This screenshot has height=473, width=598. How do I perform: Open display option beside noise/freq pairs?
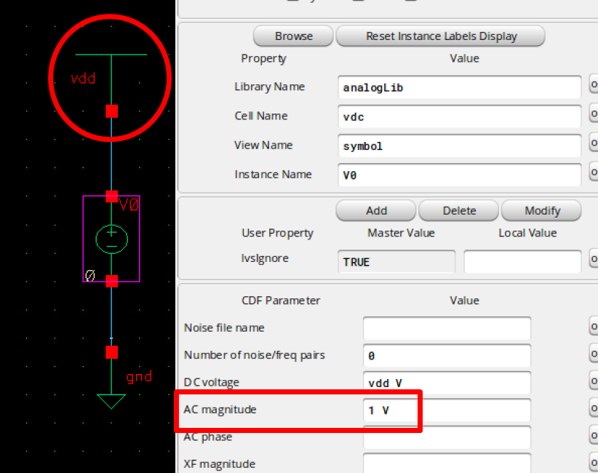(x=594, y=354)
